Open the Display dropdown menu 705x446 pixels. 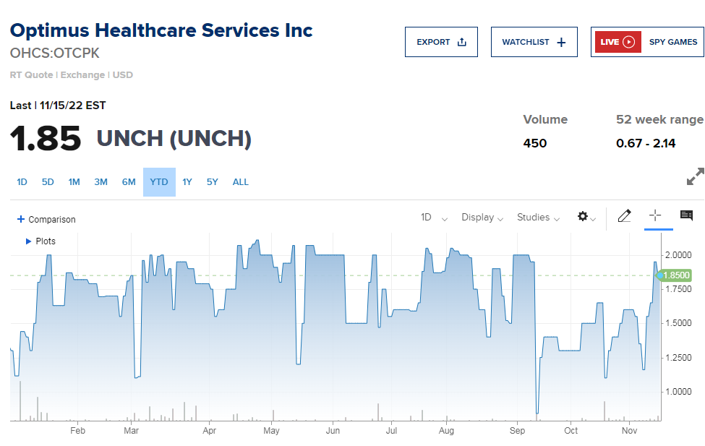pos(482,218)
